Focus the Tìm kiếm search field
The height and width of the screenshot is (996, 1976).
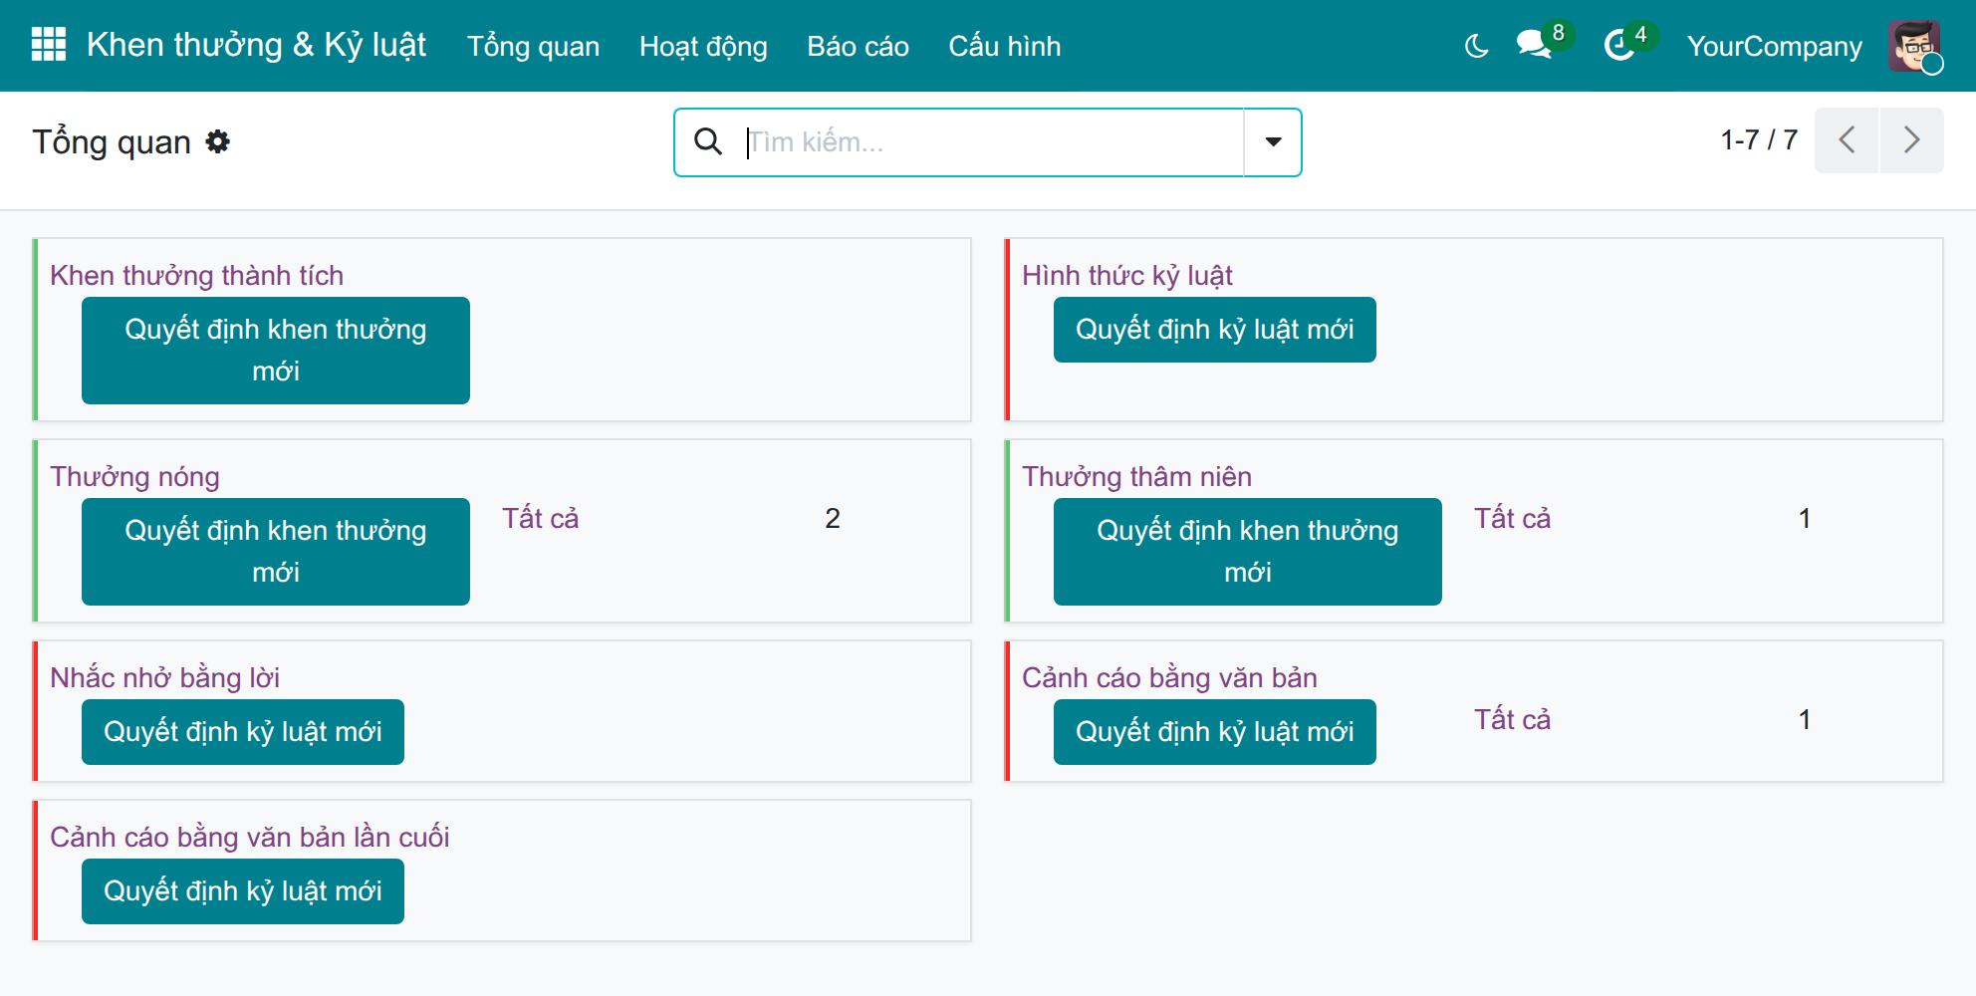pyautogui.click(x=992, y=141)
